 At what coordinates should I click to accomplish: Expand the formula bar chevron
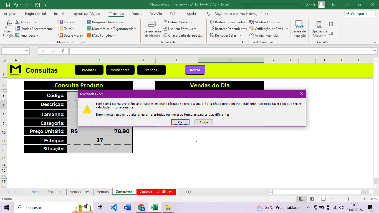coord(375,51)
